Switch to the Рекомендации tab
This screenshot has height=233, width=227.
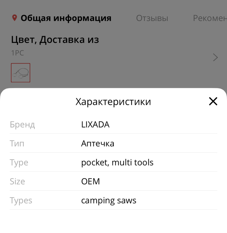[x=209, y=18]
